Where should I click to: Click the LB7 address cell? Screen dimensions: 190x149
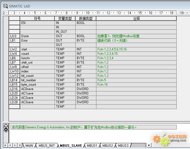pyautogui.click(x=14, y=63)
